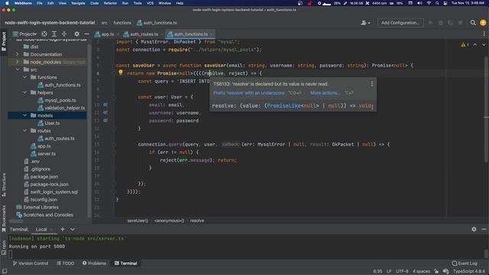Open editor tabs more-options dots
The image size is (489, 275).
pos(484,34)
